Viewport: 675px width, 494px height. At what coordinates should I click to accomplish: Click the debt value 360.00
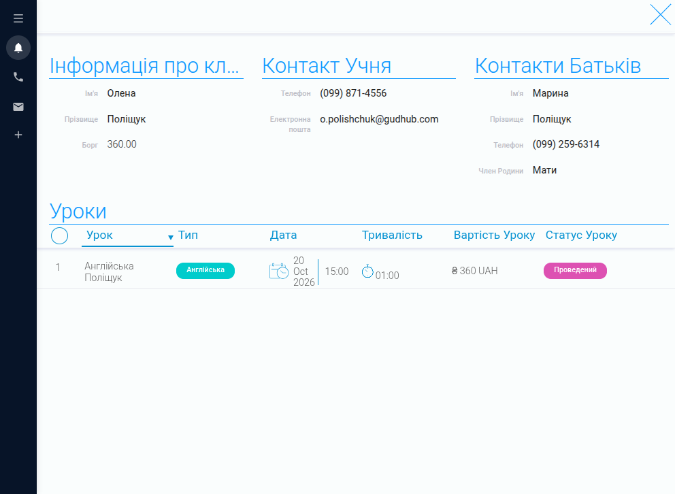point(122,144)
